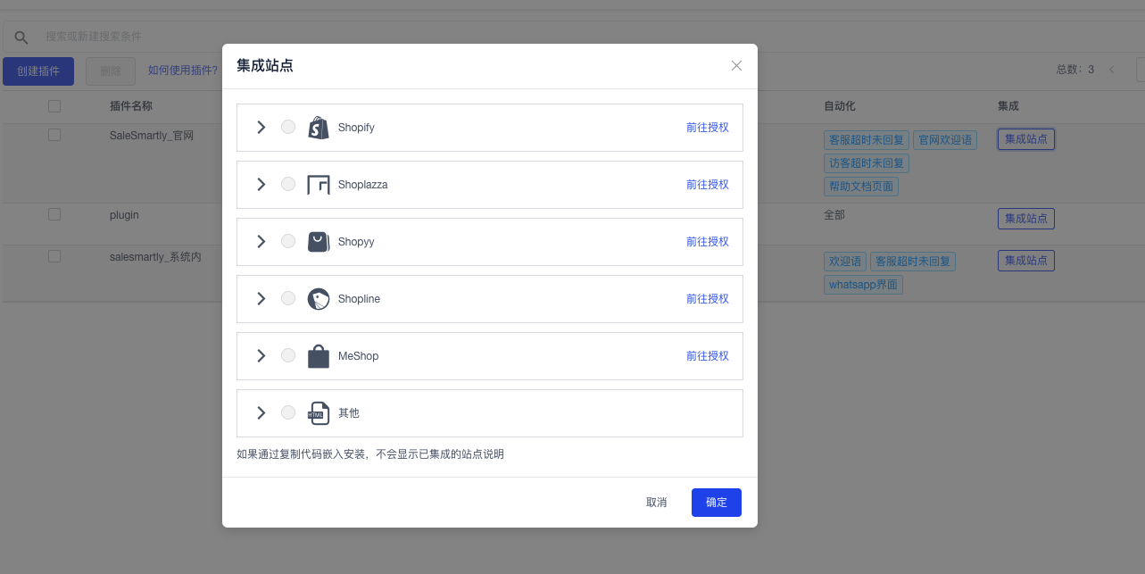Expand the Shopyy row chevron
This screenshot has width=1145, height=574.
[x=261, y=242]
